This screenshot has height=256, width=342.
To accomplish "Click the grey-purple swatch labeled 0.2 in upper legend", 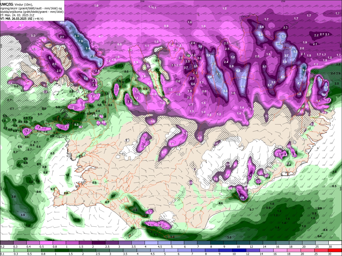I will (7, 243).
